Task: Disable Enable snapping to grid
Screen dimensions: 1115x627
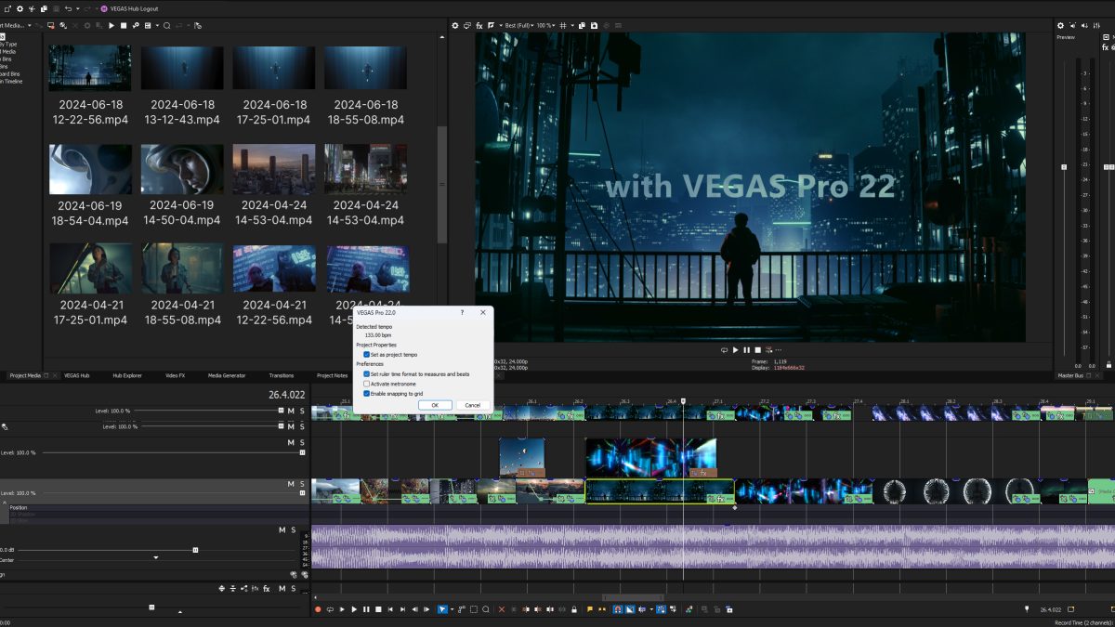Action: tap(366, 393)
